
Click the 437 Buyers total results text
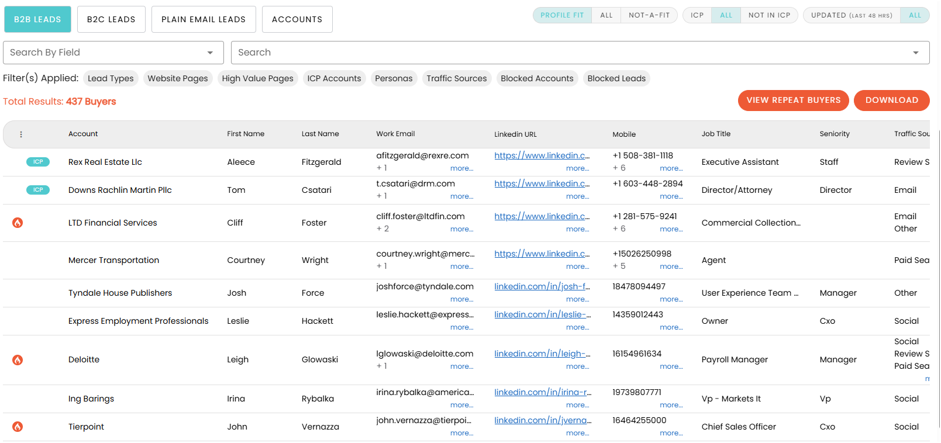[x=91, y=102]
